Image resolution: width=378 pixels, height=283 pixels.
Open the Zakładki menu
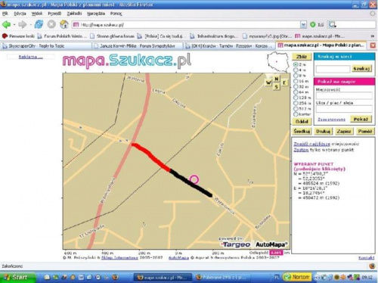pyautogui.click(x=74, y=14)
